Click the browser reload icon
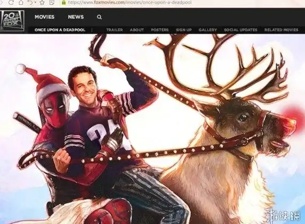 pyautogui.click(x=12, y=2)
